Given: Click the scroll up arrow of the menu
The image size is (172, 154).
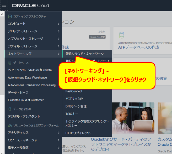Looking at the screenshot, I should coord(2,14).
